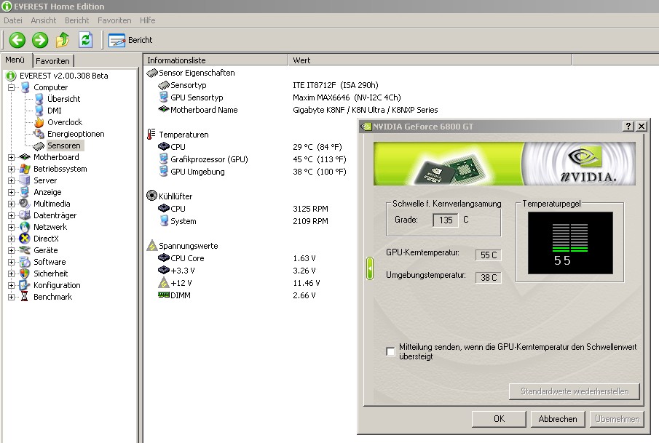
Task: Click the green Back arrow toolbar icon
Action: click(x=17, y=40)
